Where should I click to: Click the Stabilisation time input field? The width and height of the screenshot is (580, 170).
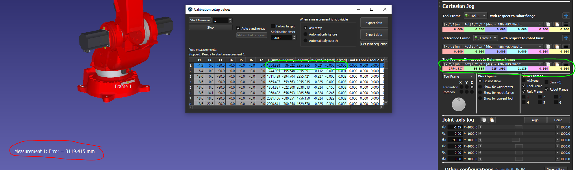[282, 38]
